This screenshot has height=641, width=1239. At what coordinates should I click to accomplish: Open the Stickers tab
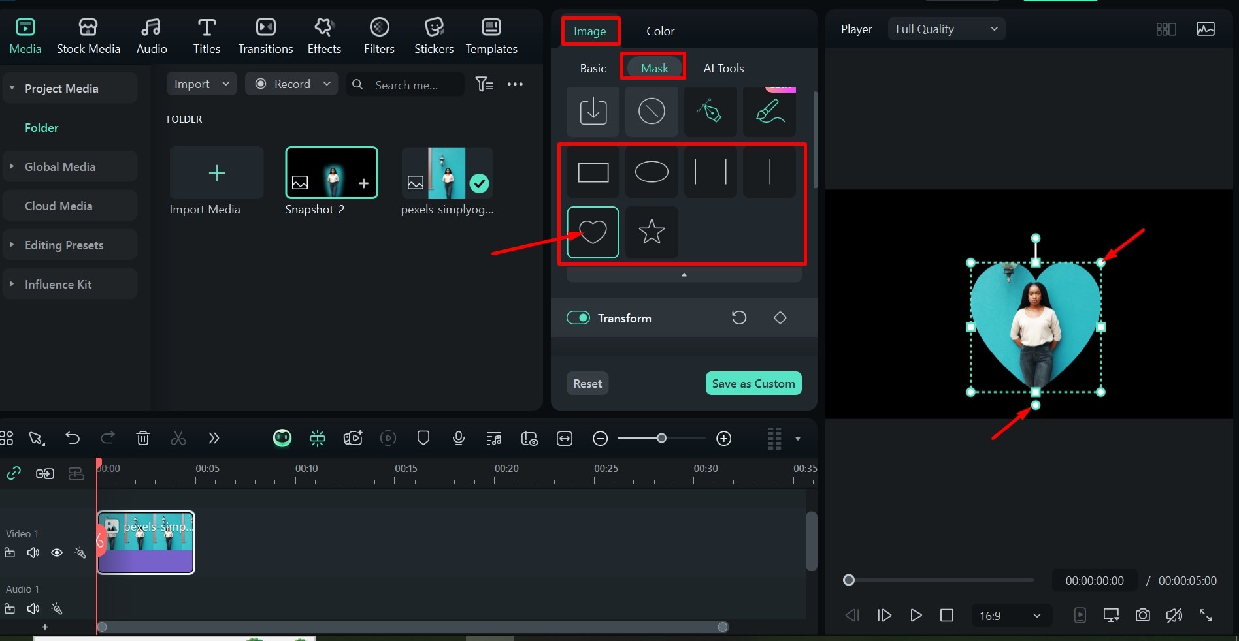[434, 36]
